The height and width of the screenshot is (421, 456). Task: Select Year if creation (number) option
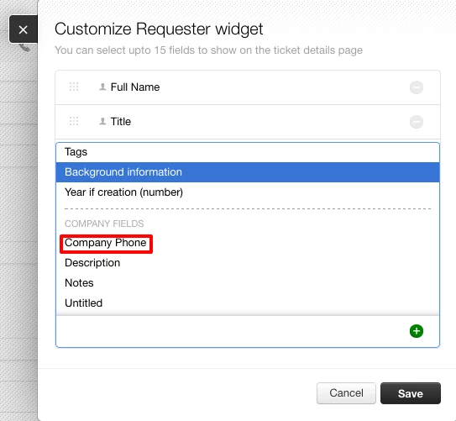248,192
